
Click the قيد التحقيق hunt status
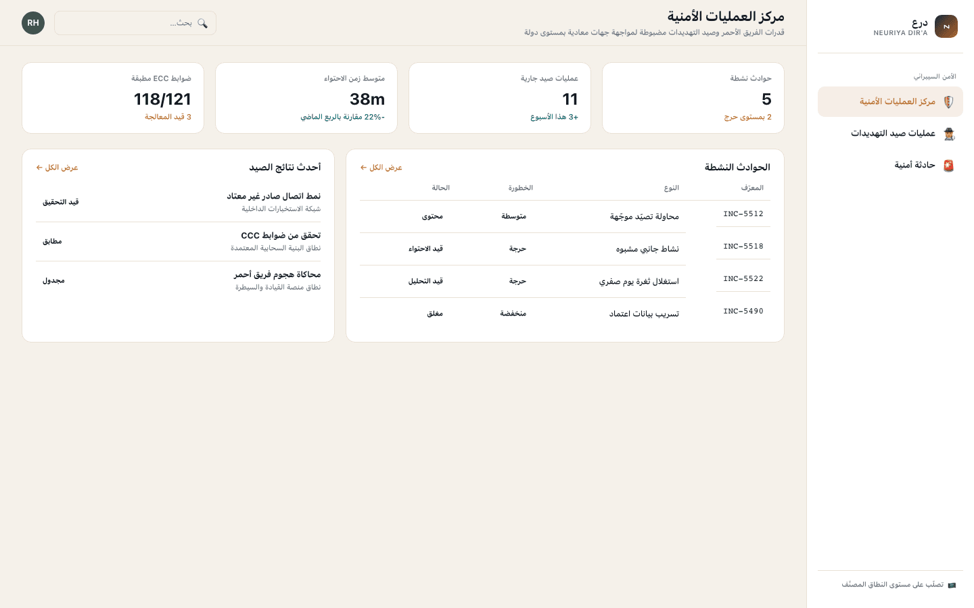pos(61,202)
